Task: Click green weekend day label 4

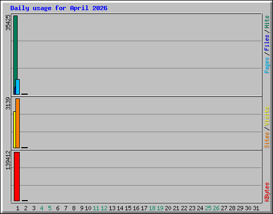Action: [x=42, y=208]
